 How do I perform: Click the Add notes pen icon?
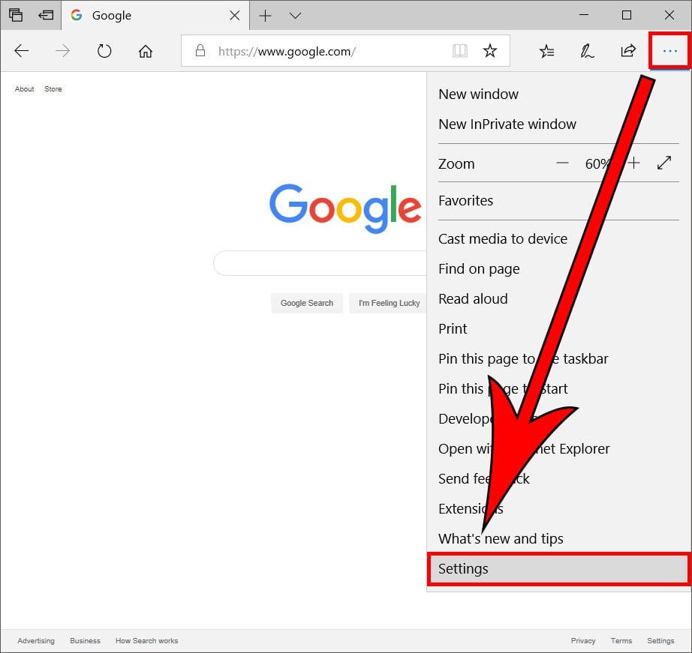[x=587, y=51]
